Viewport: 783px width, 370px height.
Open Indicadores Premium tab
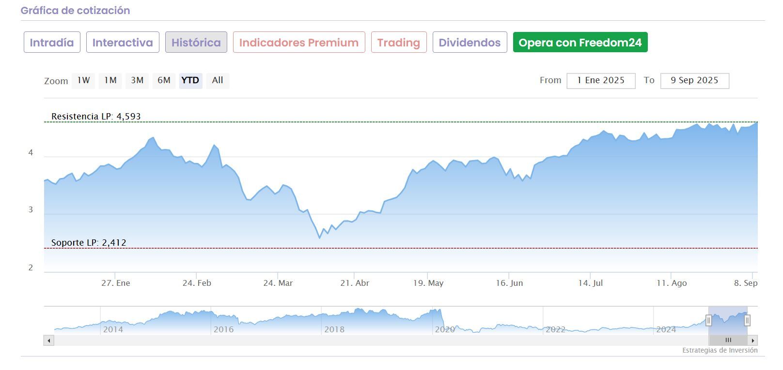[299, 43]
